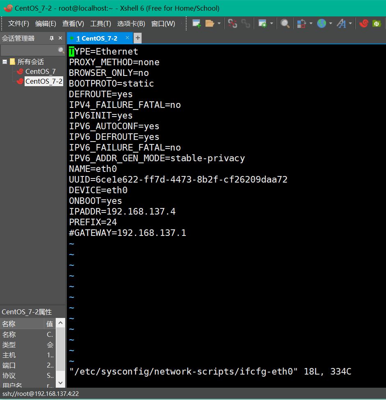Click the session manager search field
Viewport: 386px width, 400px height.
[x=30, y=50]
